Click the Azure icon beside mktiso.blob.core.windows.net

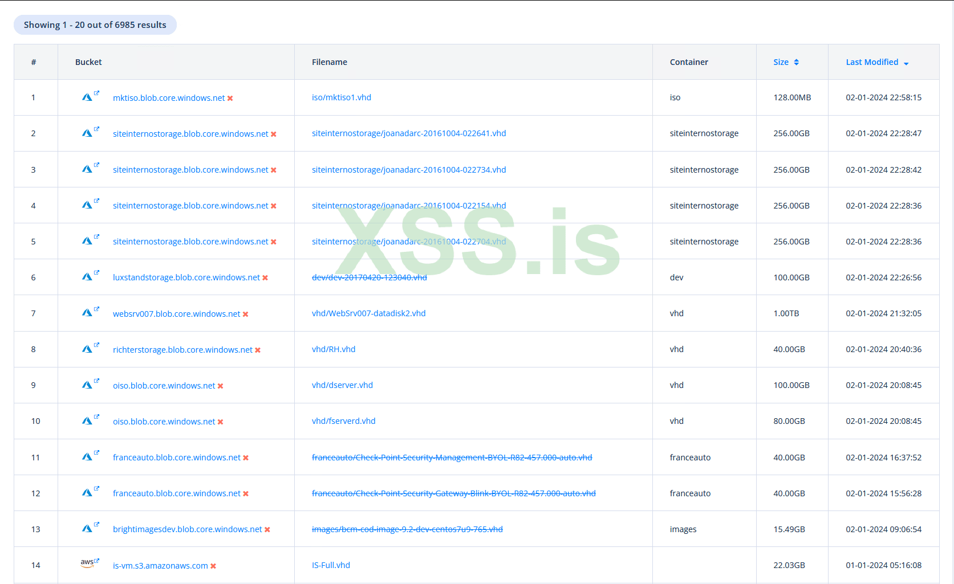click(x=87, y=97)
